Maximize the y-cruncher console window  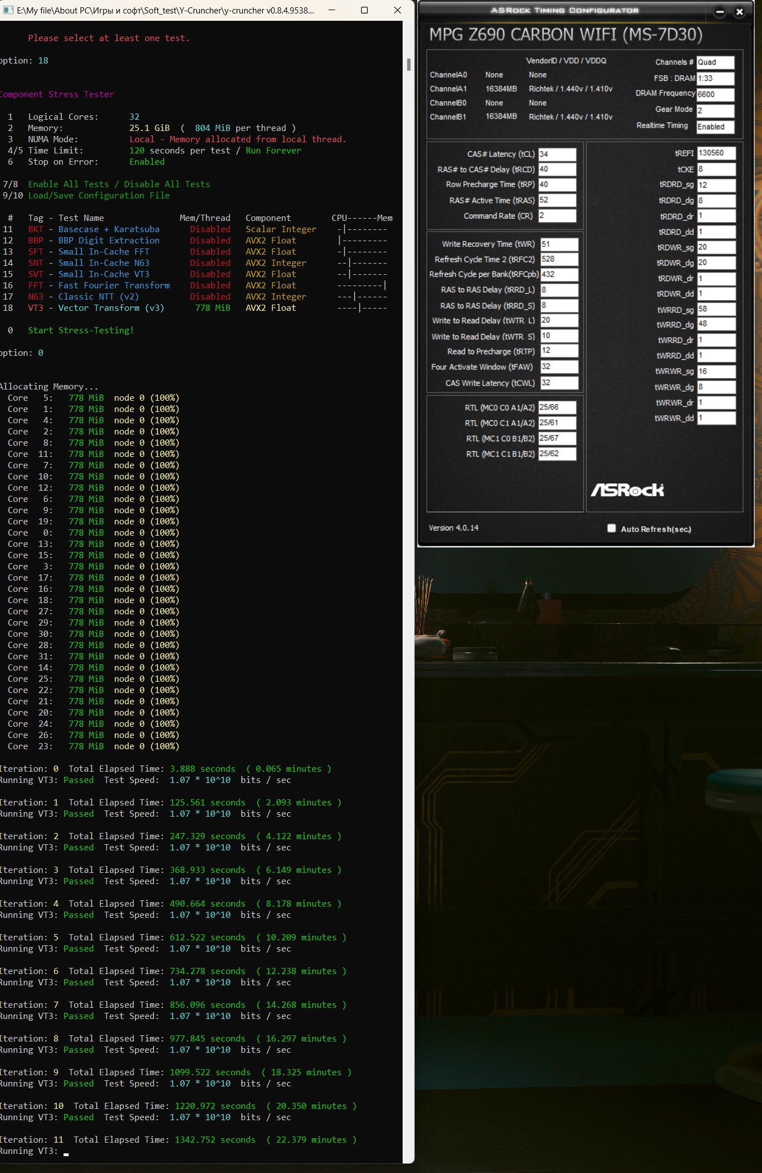click(364, 10)
